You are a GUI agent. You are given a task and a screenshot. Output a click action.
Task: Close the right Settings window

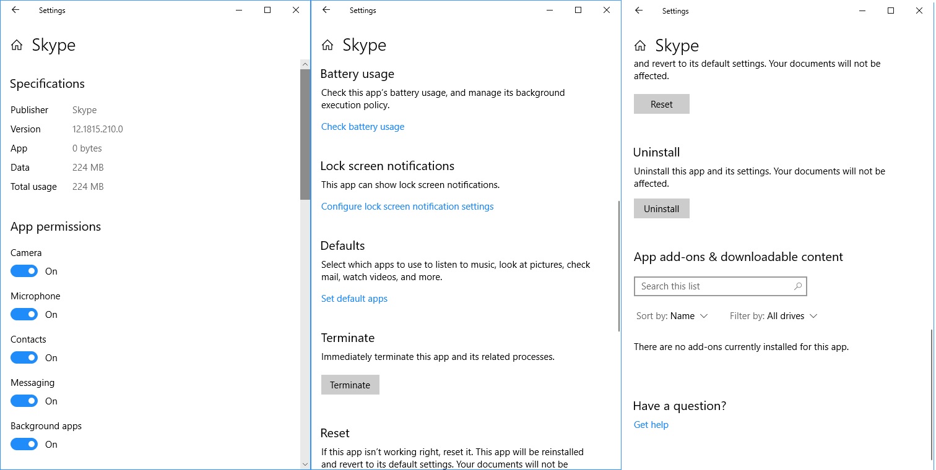pos(919,11)
